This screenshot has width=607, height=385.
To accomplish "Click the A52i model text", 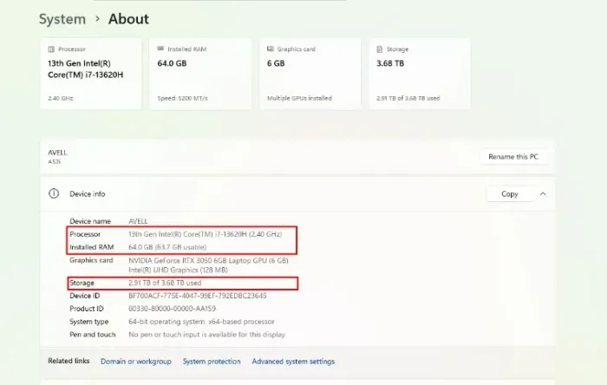I will pyautogui.click(x=54, y=162).
